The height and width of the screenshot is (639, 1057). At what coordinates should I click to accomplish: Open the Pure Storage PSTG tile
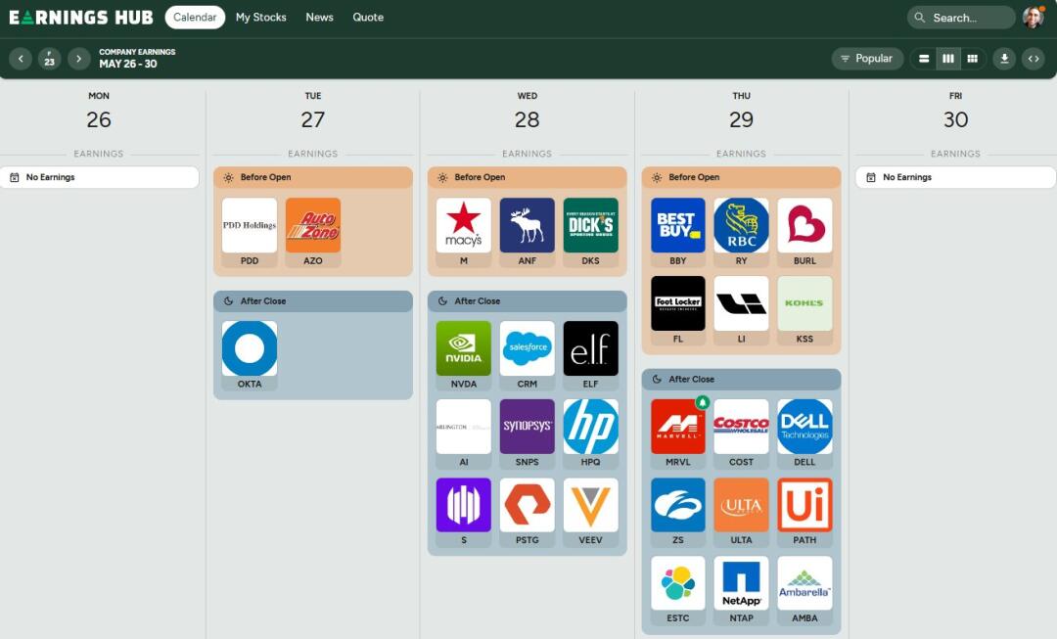click(528, 513)
